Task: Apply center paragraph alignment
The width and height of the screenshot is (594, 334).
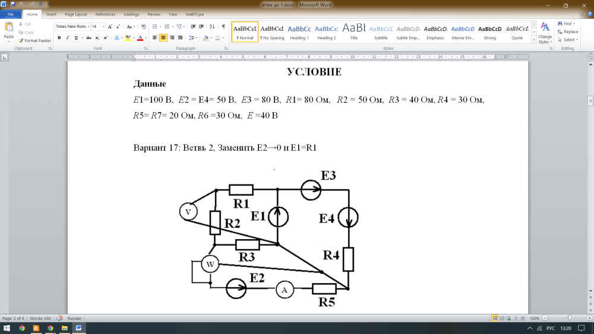Action: pyautogui.click(x=163, y=37)
